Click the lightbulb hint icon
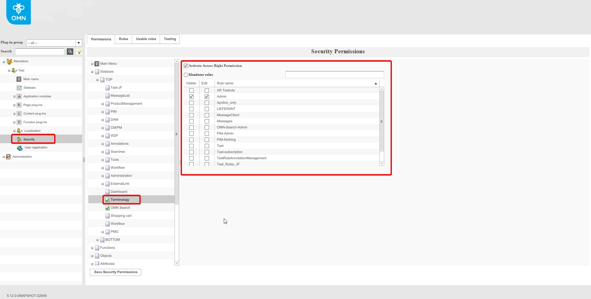This screenshot has width=591, height=299. (79, 51)
